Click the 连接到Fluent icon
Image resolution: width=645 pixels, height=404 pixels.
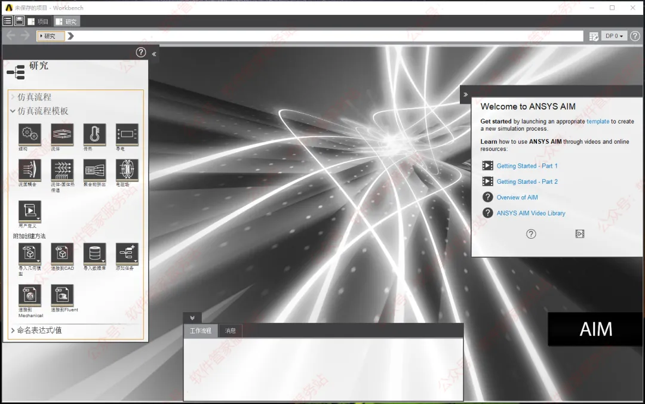(x=62, y=295)
